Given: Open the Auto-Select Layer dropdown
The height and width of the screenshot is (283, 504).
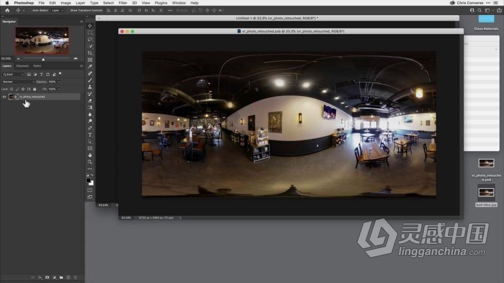Looking at the screenshot, I should point(57,11).
